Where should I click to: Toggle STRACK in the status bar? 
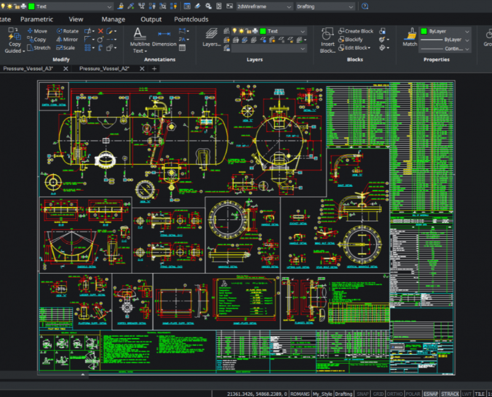450,394
